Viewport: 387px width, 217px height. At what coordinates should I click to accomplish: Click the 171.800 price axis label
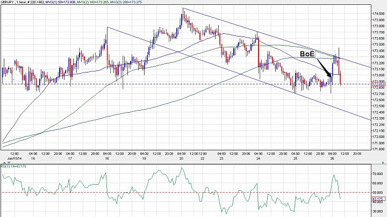click(x=378, y=149)
